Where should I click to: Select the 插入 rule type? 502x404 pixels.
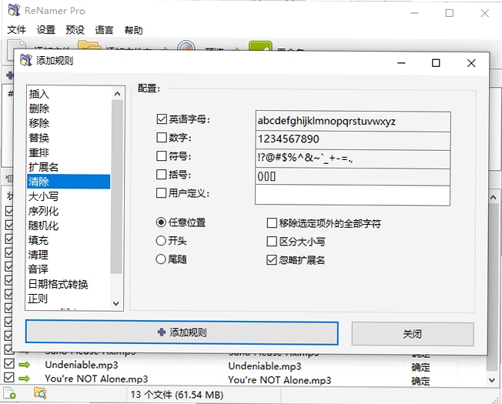pos(69,94)
